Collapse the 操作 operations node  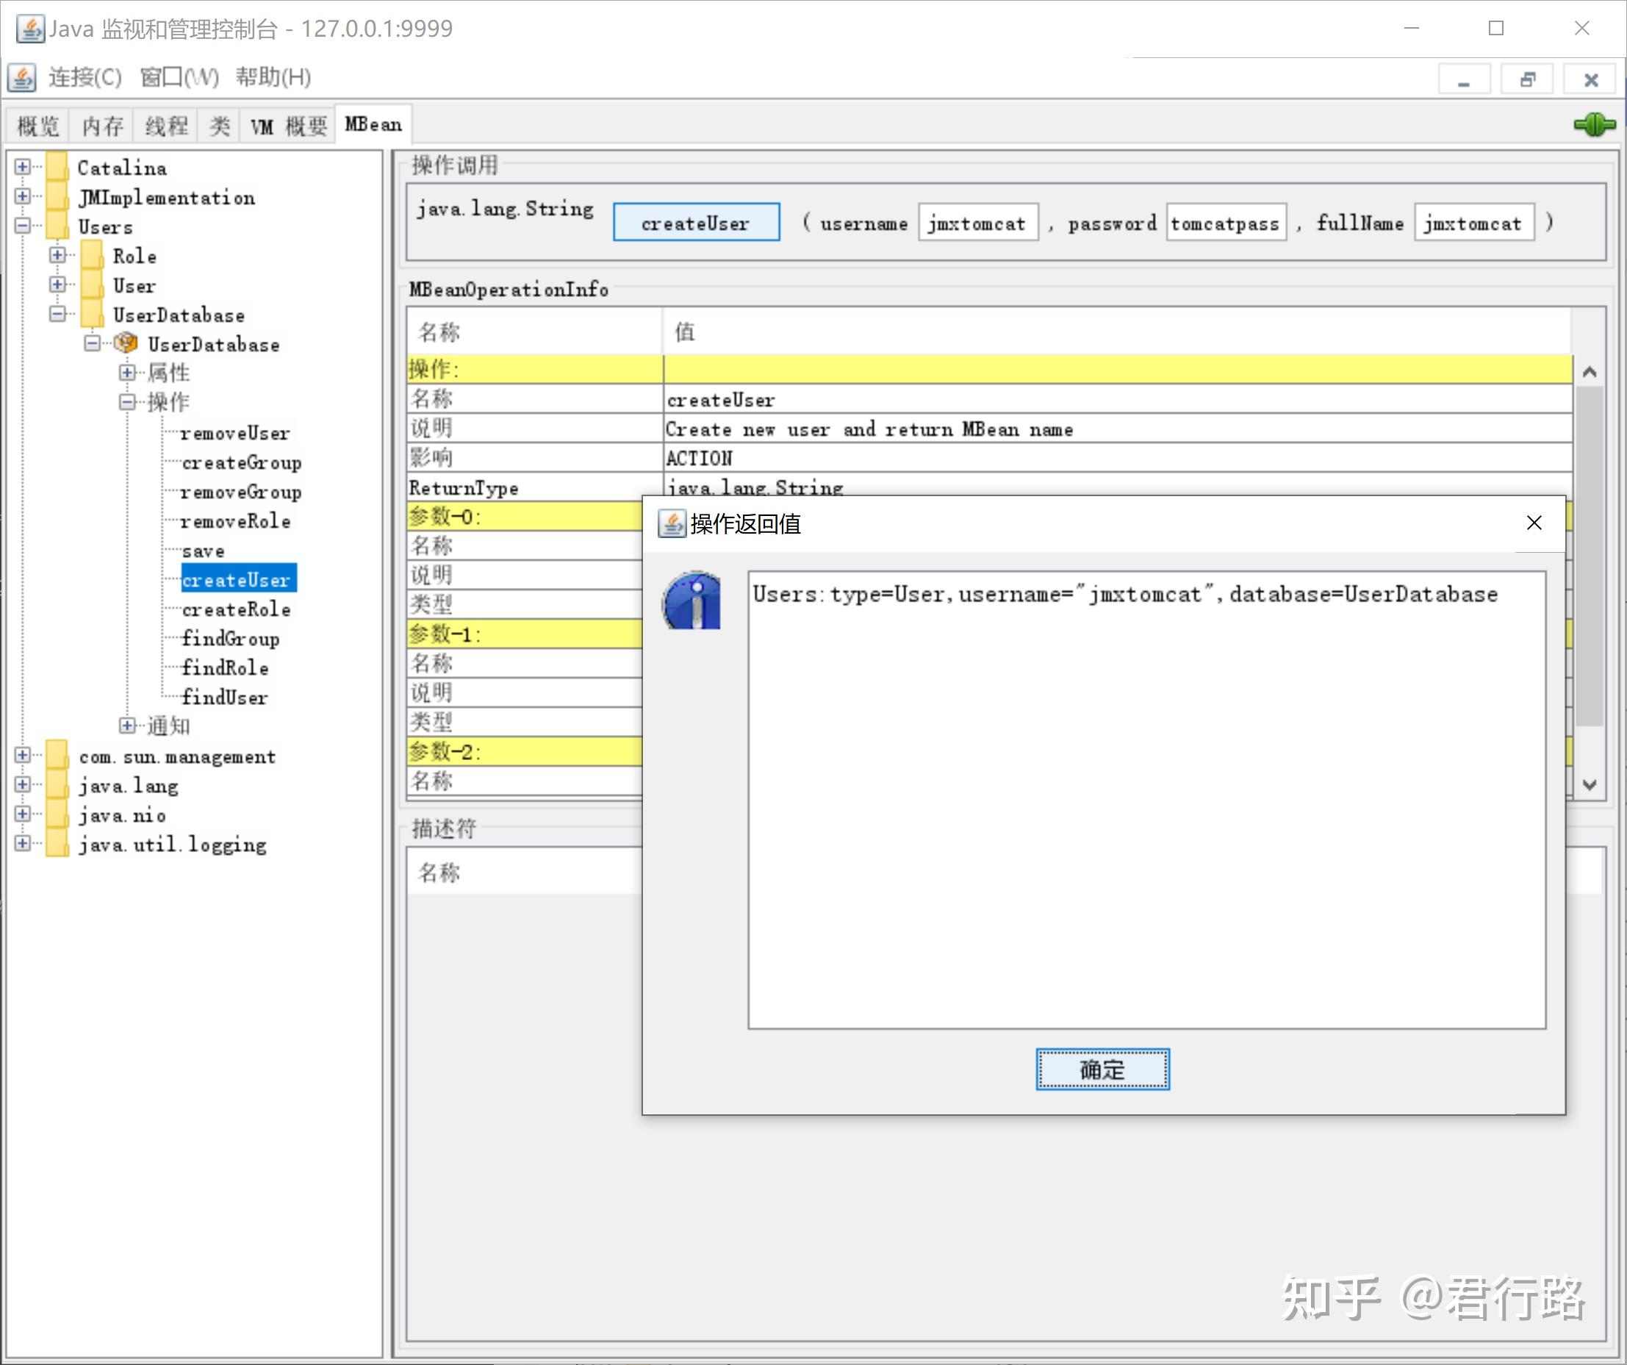pos(127,402)
